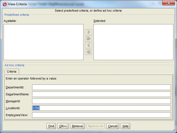Focus the EmployeesView input field
The image size is (177, 133).
(x=101, y=115)
